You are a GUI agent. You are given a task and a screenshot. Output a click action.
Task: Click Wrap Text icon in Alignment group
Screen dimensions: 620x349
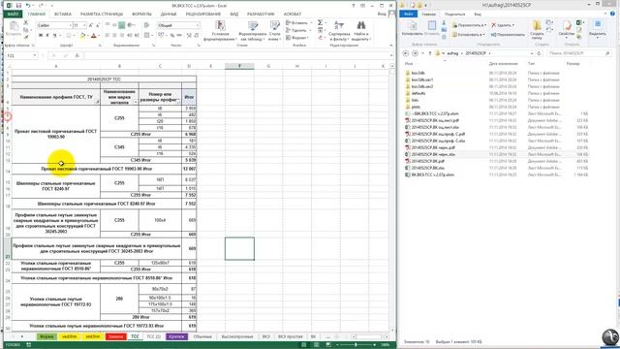click(x=146, y=25)
